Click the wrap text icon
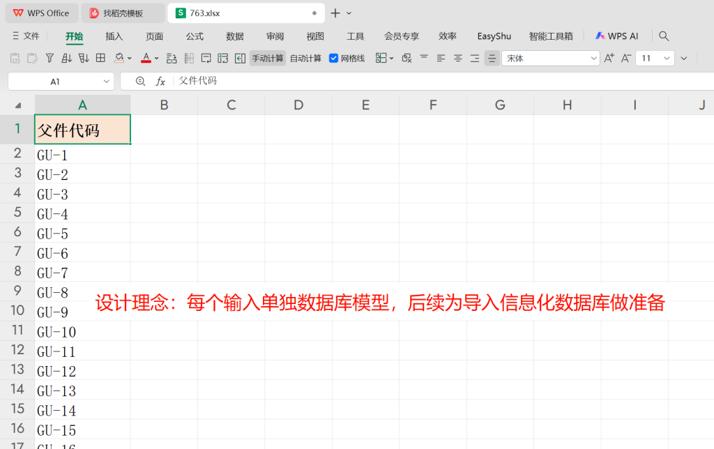 pos(206,59)
